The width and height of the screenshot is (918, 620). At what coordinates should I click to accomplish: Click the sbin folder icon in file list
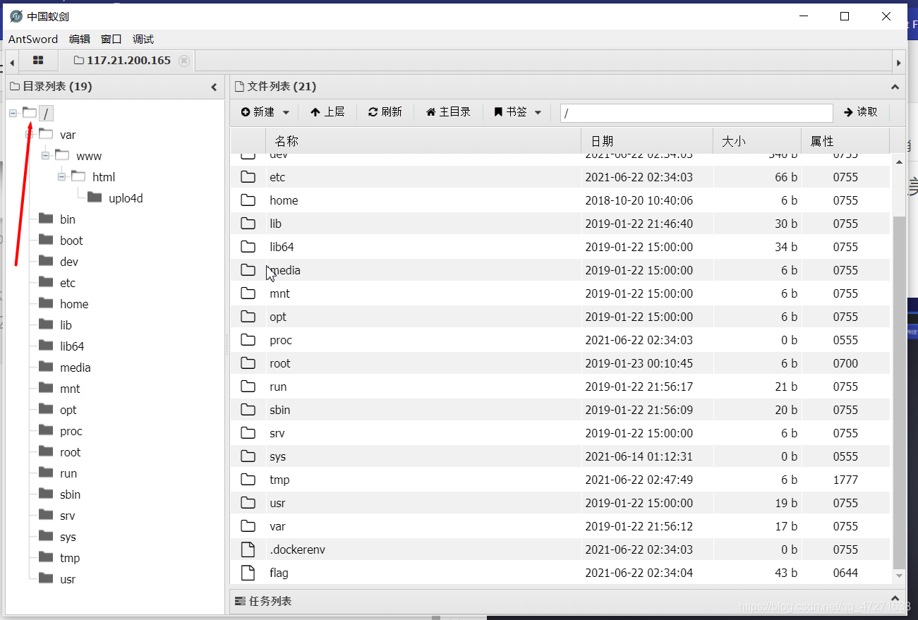click(x=248, y=410)
